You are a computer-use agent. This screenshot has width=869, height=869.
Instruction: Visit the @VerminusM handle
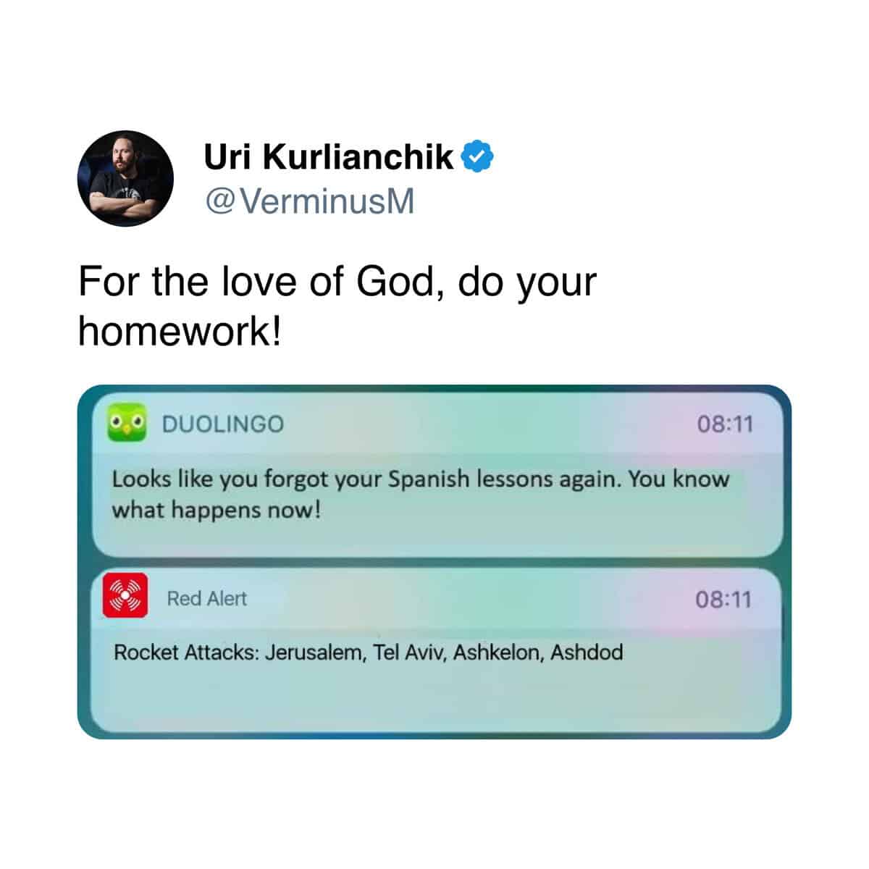(x=310, y=201)
